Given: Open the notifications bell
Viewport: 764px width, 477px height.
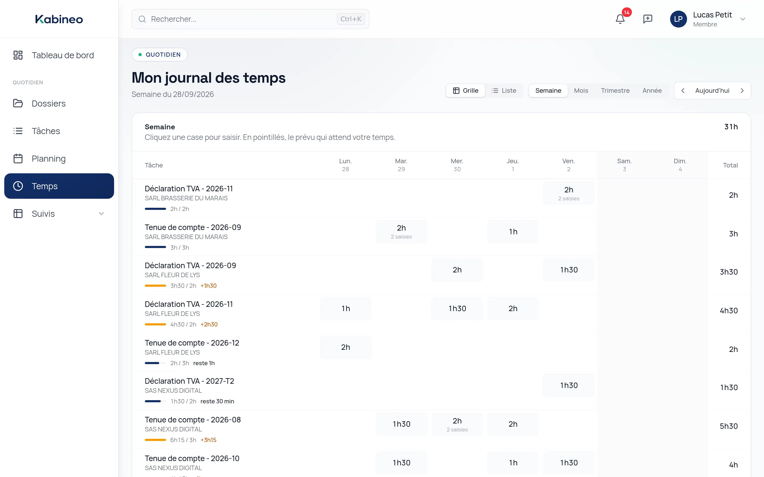Looking at the screenshot, I should coord(620,19).
